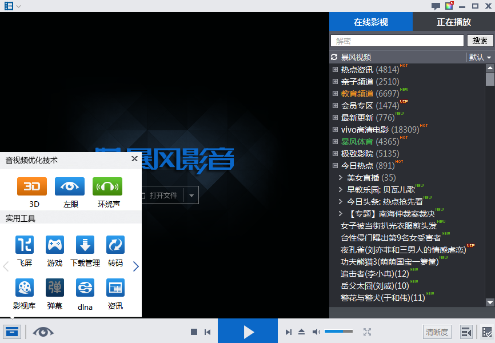Open the 影视库 media library icon
The height and width of the screenshot is (343, 495).
[25, 288]
